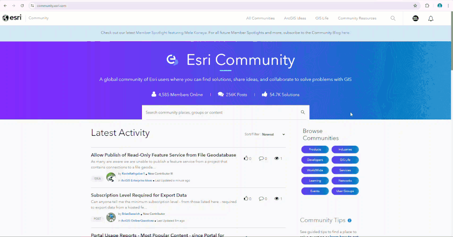Browse the Industries communities
The width and height of the screenshot is (453, 237).
click(345, 149)
